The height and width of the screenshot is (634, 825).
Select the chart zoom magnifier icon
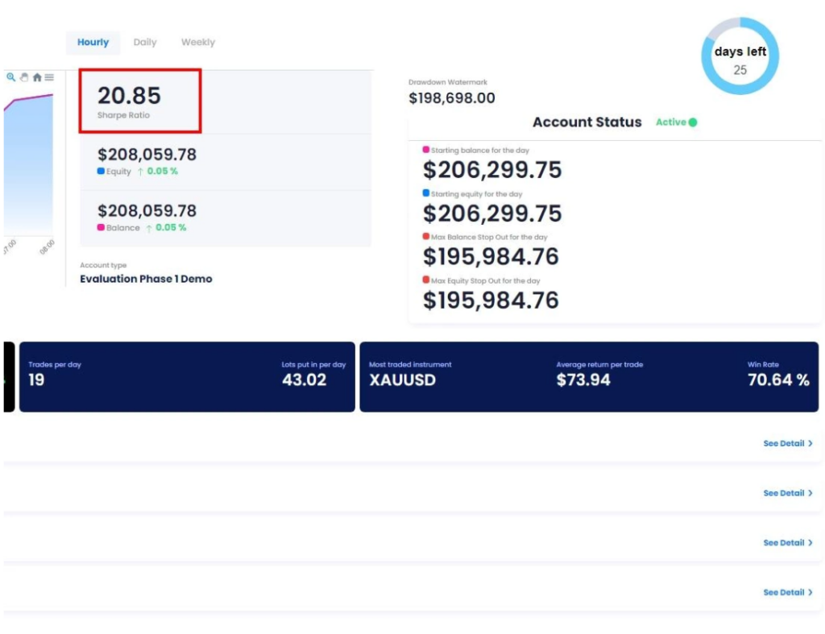point(10,77)
